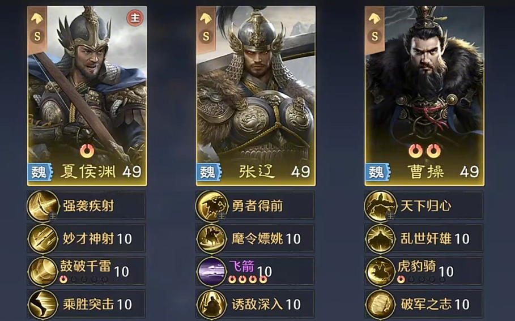The width and height of the screenshot is (515, 321).
Task: Open the 勇者得前 skill entry
Action: point(255,206)
